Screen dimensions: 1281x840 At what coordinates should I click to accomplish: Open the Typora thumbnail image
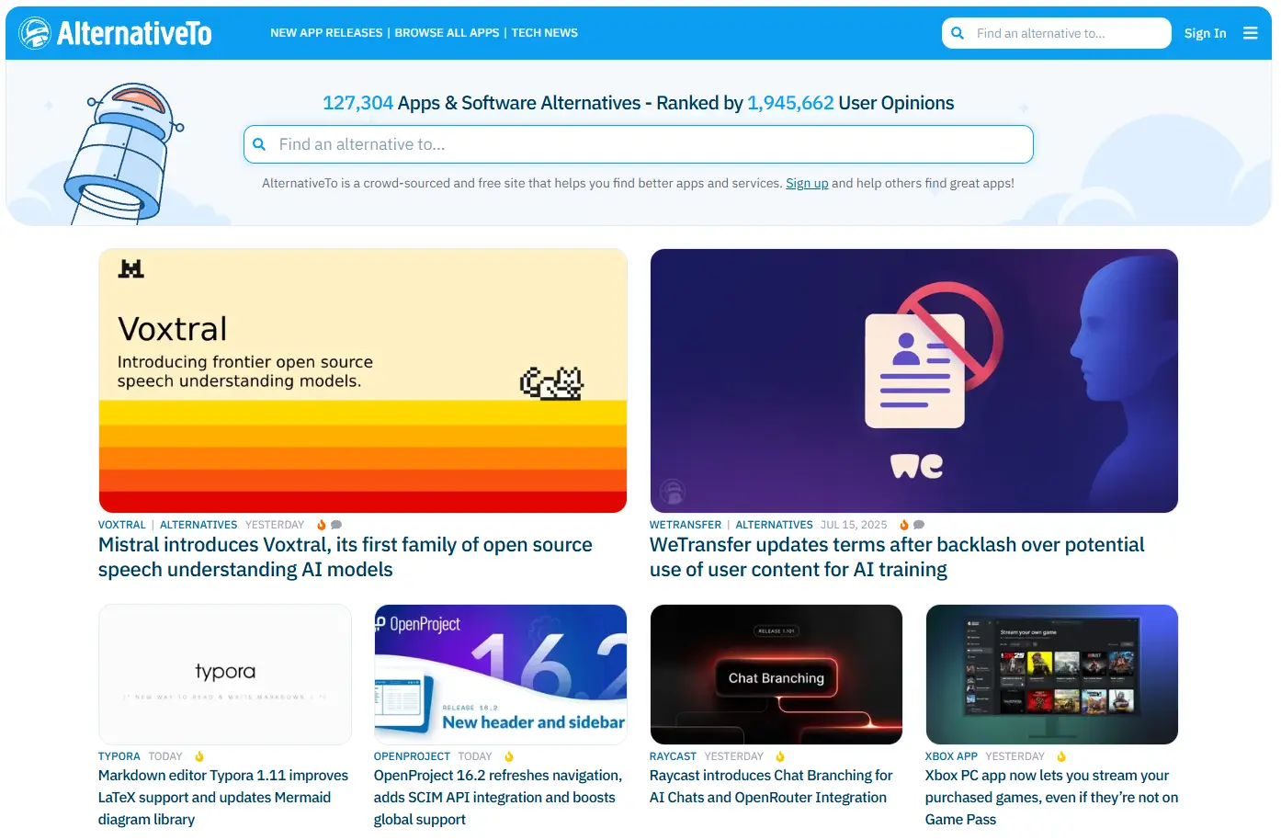pos(225,675)
